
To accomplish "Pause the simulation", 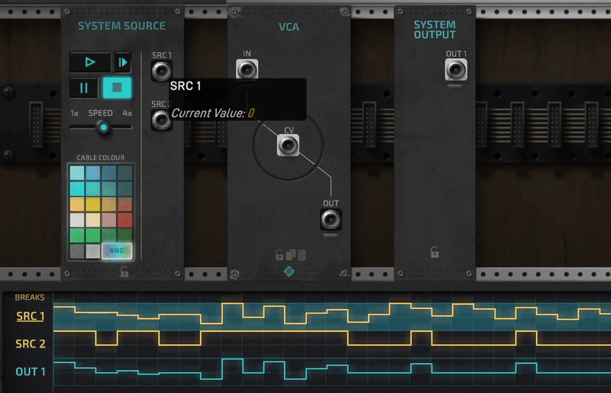I will 84,88.
